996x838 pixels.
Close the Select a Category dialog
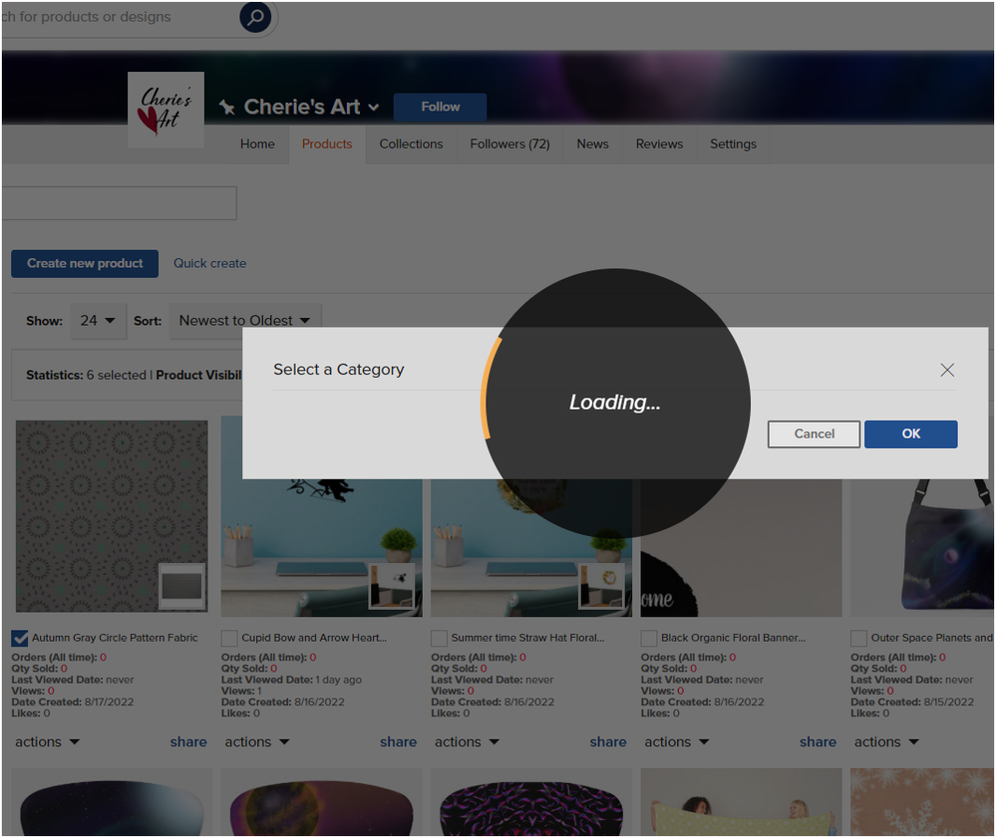point(946,370)
